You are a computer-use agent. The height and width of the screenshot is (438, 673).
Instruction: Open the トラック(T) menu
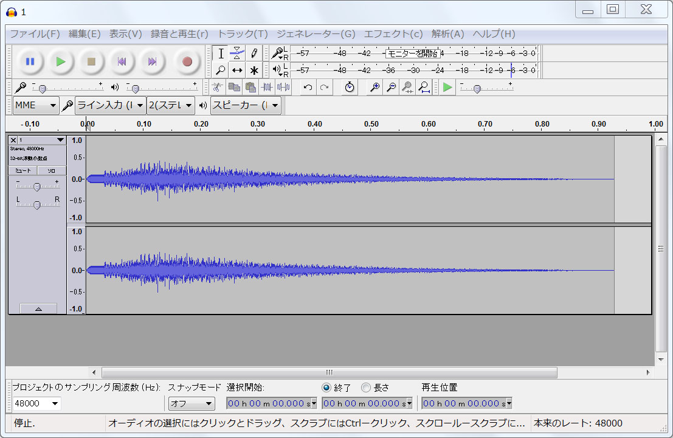[x=243, y=34]
